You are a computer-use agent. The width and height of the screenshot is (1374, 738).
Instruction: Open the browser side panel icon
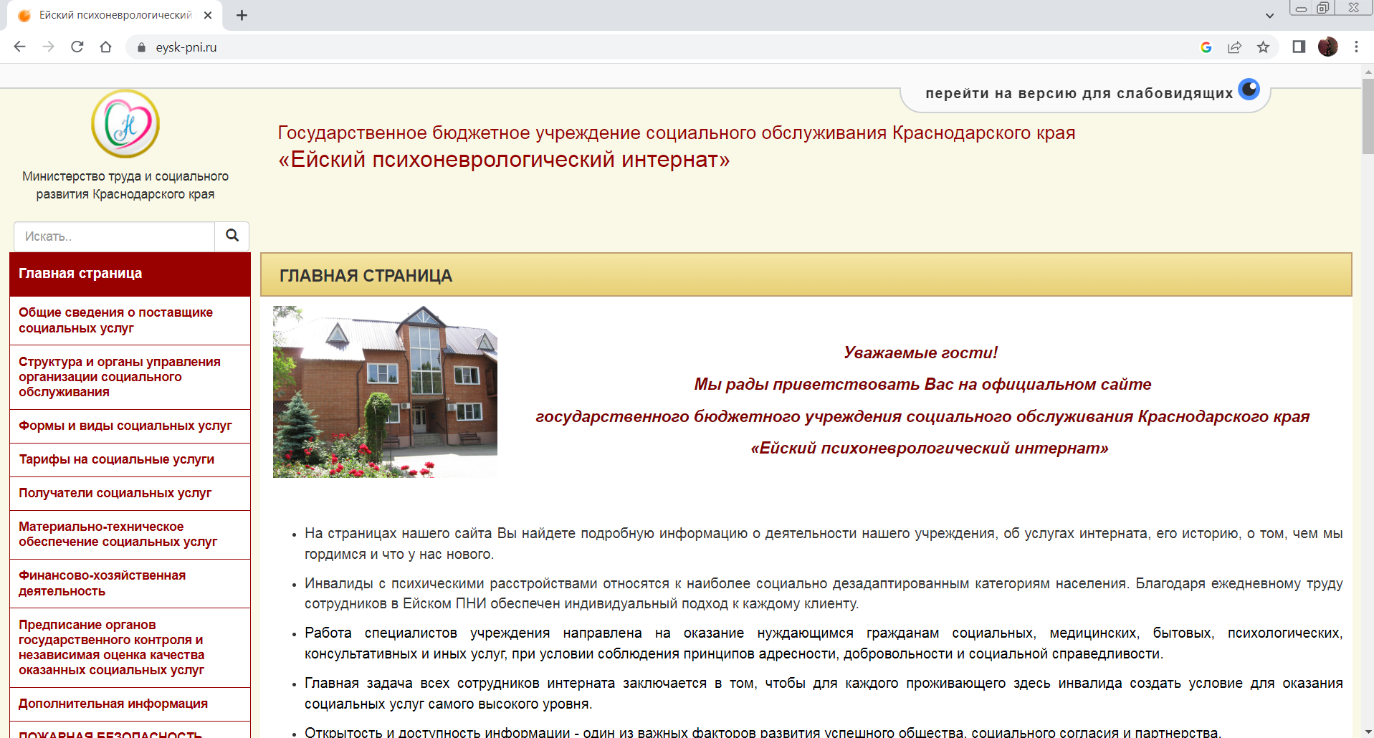(x=1299, y=47)
